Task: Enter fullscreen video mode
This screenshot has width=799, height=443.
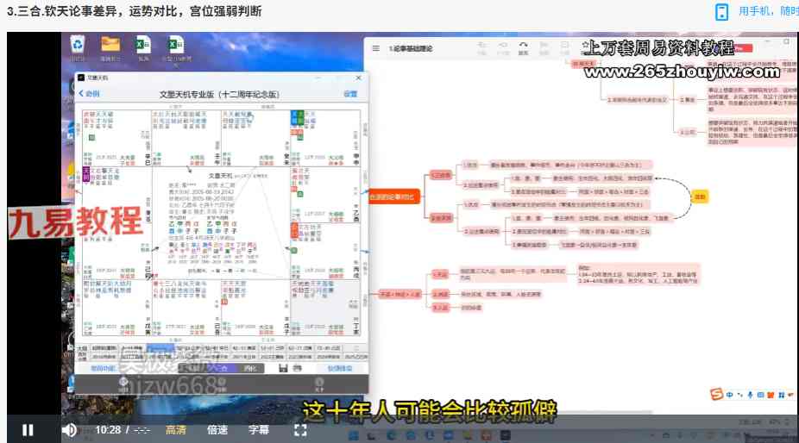Action: point(300,429)
